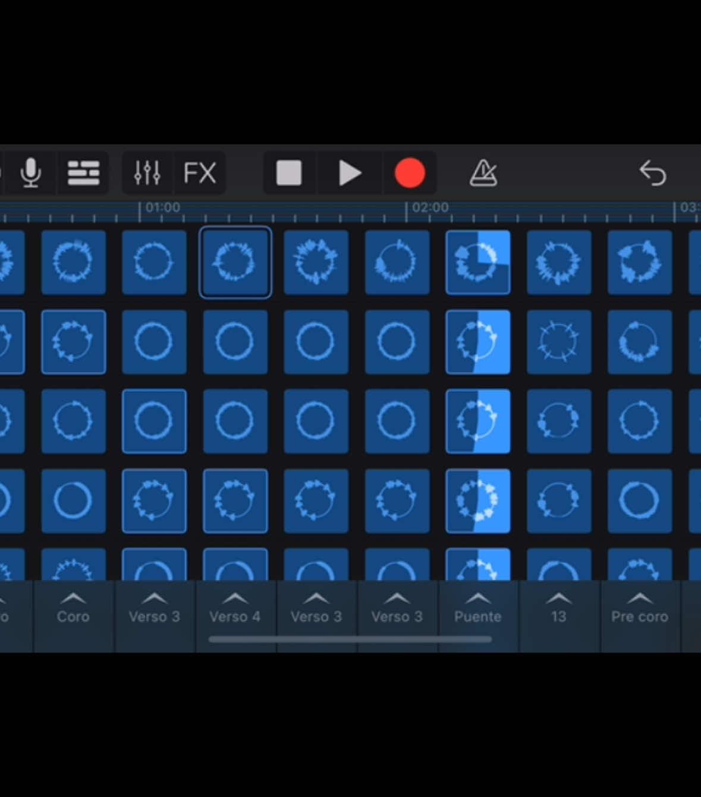The image size is (701, 797).
Task: Select the 01:00 marker on the timeline ruler
Action: pyautogui.click(x=162, y=207)
